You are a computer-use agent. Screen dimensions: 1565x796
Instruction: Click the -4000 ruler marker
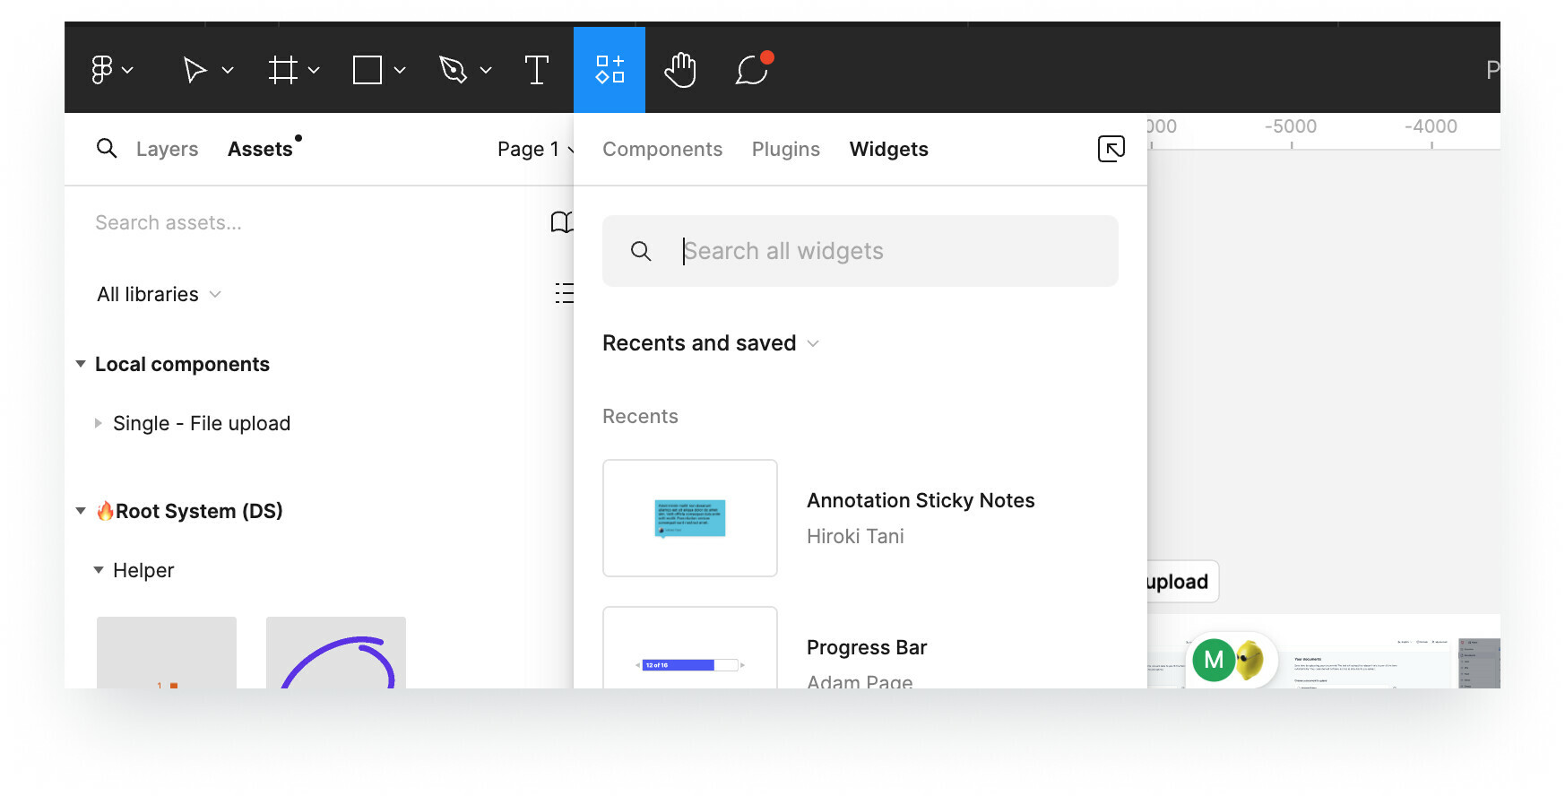pyautogui.click(x=1431, y=126)
